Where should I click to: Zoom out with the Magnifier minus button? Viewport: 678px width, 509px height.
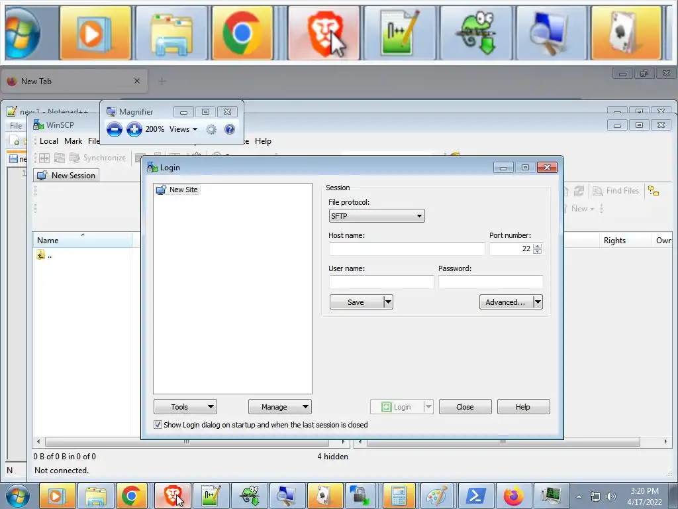pos(114,129)
